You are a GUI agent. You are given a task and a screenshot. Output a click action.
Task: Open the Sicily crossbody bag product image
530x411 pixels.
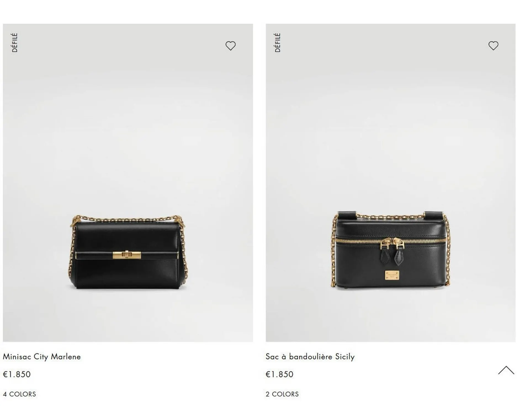click(x=391, y=183)
